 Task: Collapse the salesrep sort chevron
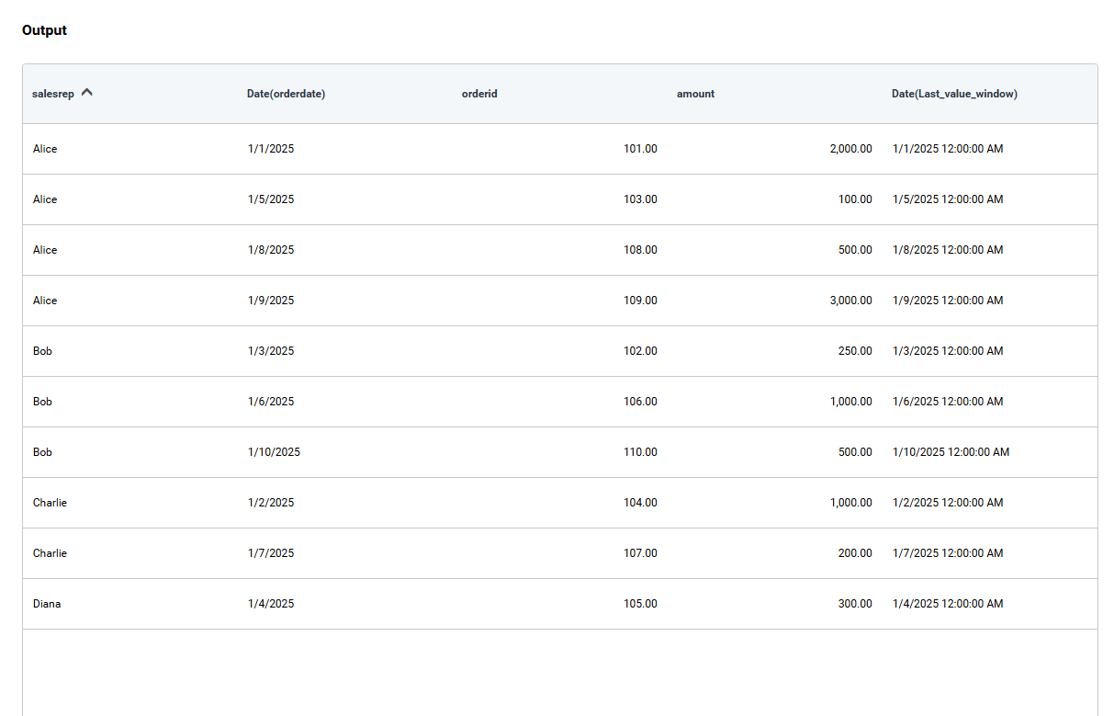[x=86, y=92]
